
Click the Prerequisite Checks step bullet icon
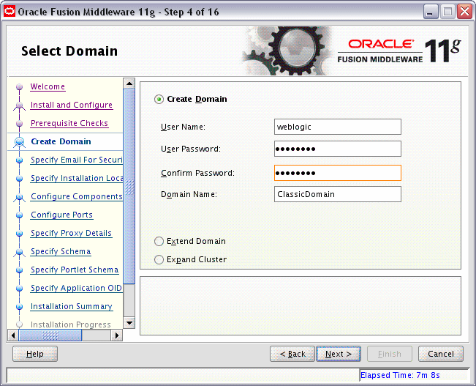20,124
